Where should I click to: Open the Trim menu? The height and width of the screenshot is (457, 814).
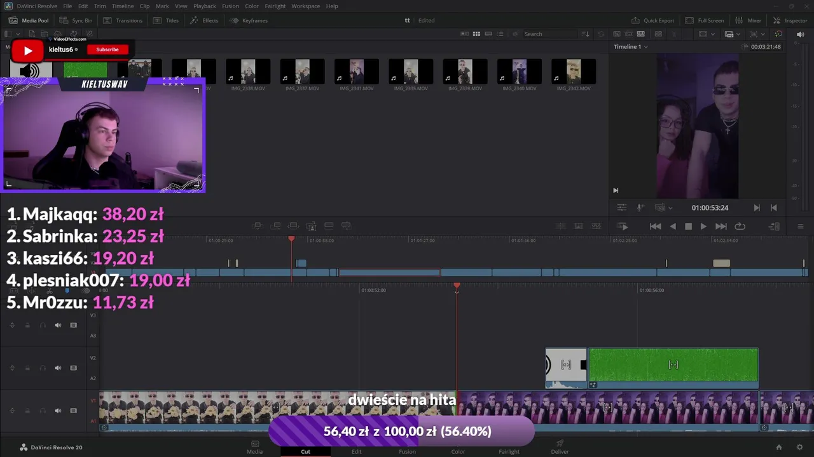click(100, 6)
